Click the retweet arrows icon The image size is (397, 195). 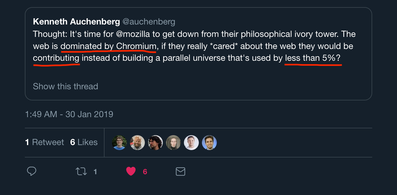[x=81, y=171]
